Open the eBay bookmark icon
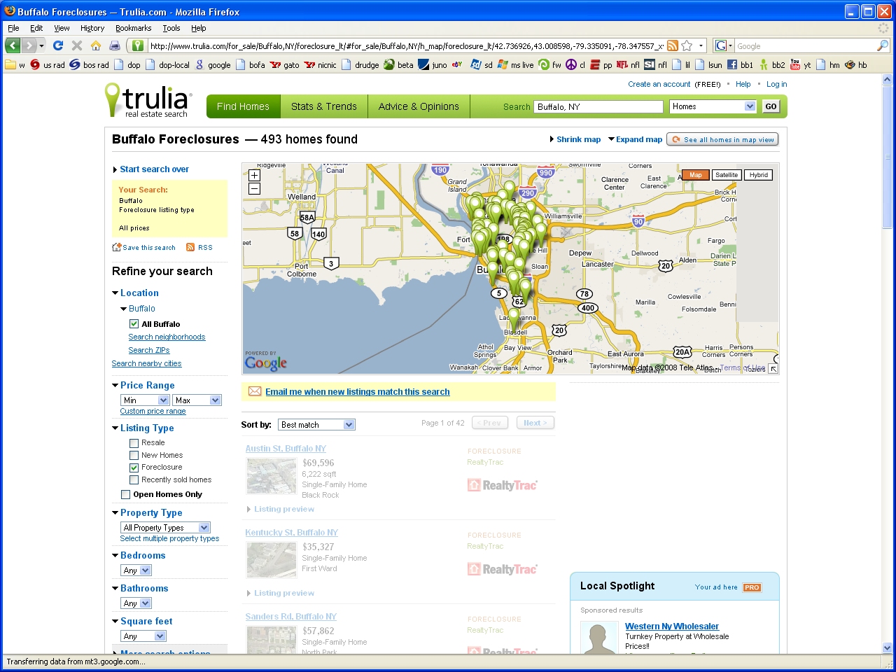The image size is (896, 672). point(457,64)
